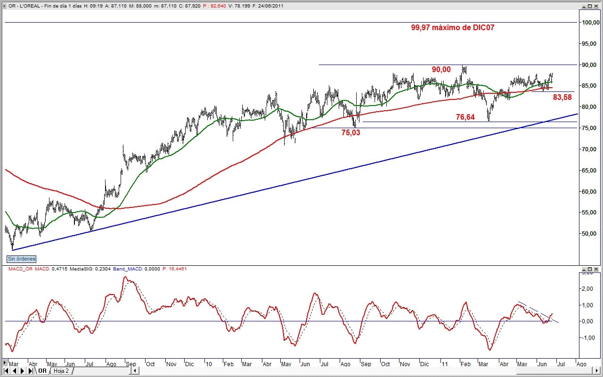Go to the previous sheet with the arrow

coord(14,371)
